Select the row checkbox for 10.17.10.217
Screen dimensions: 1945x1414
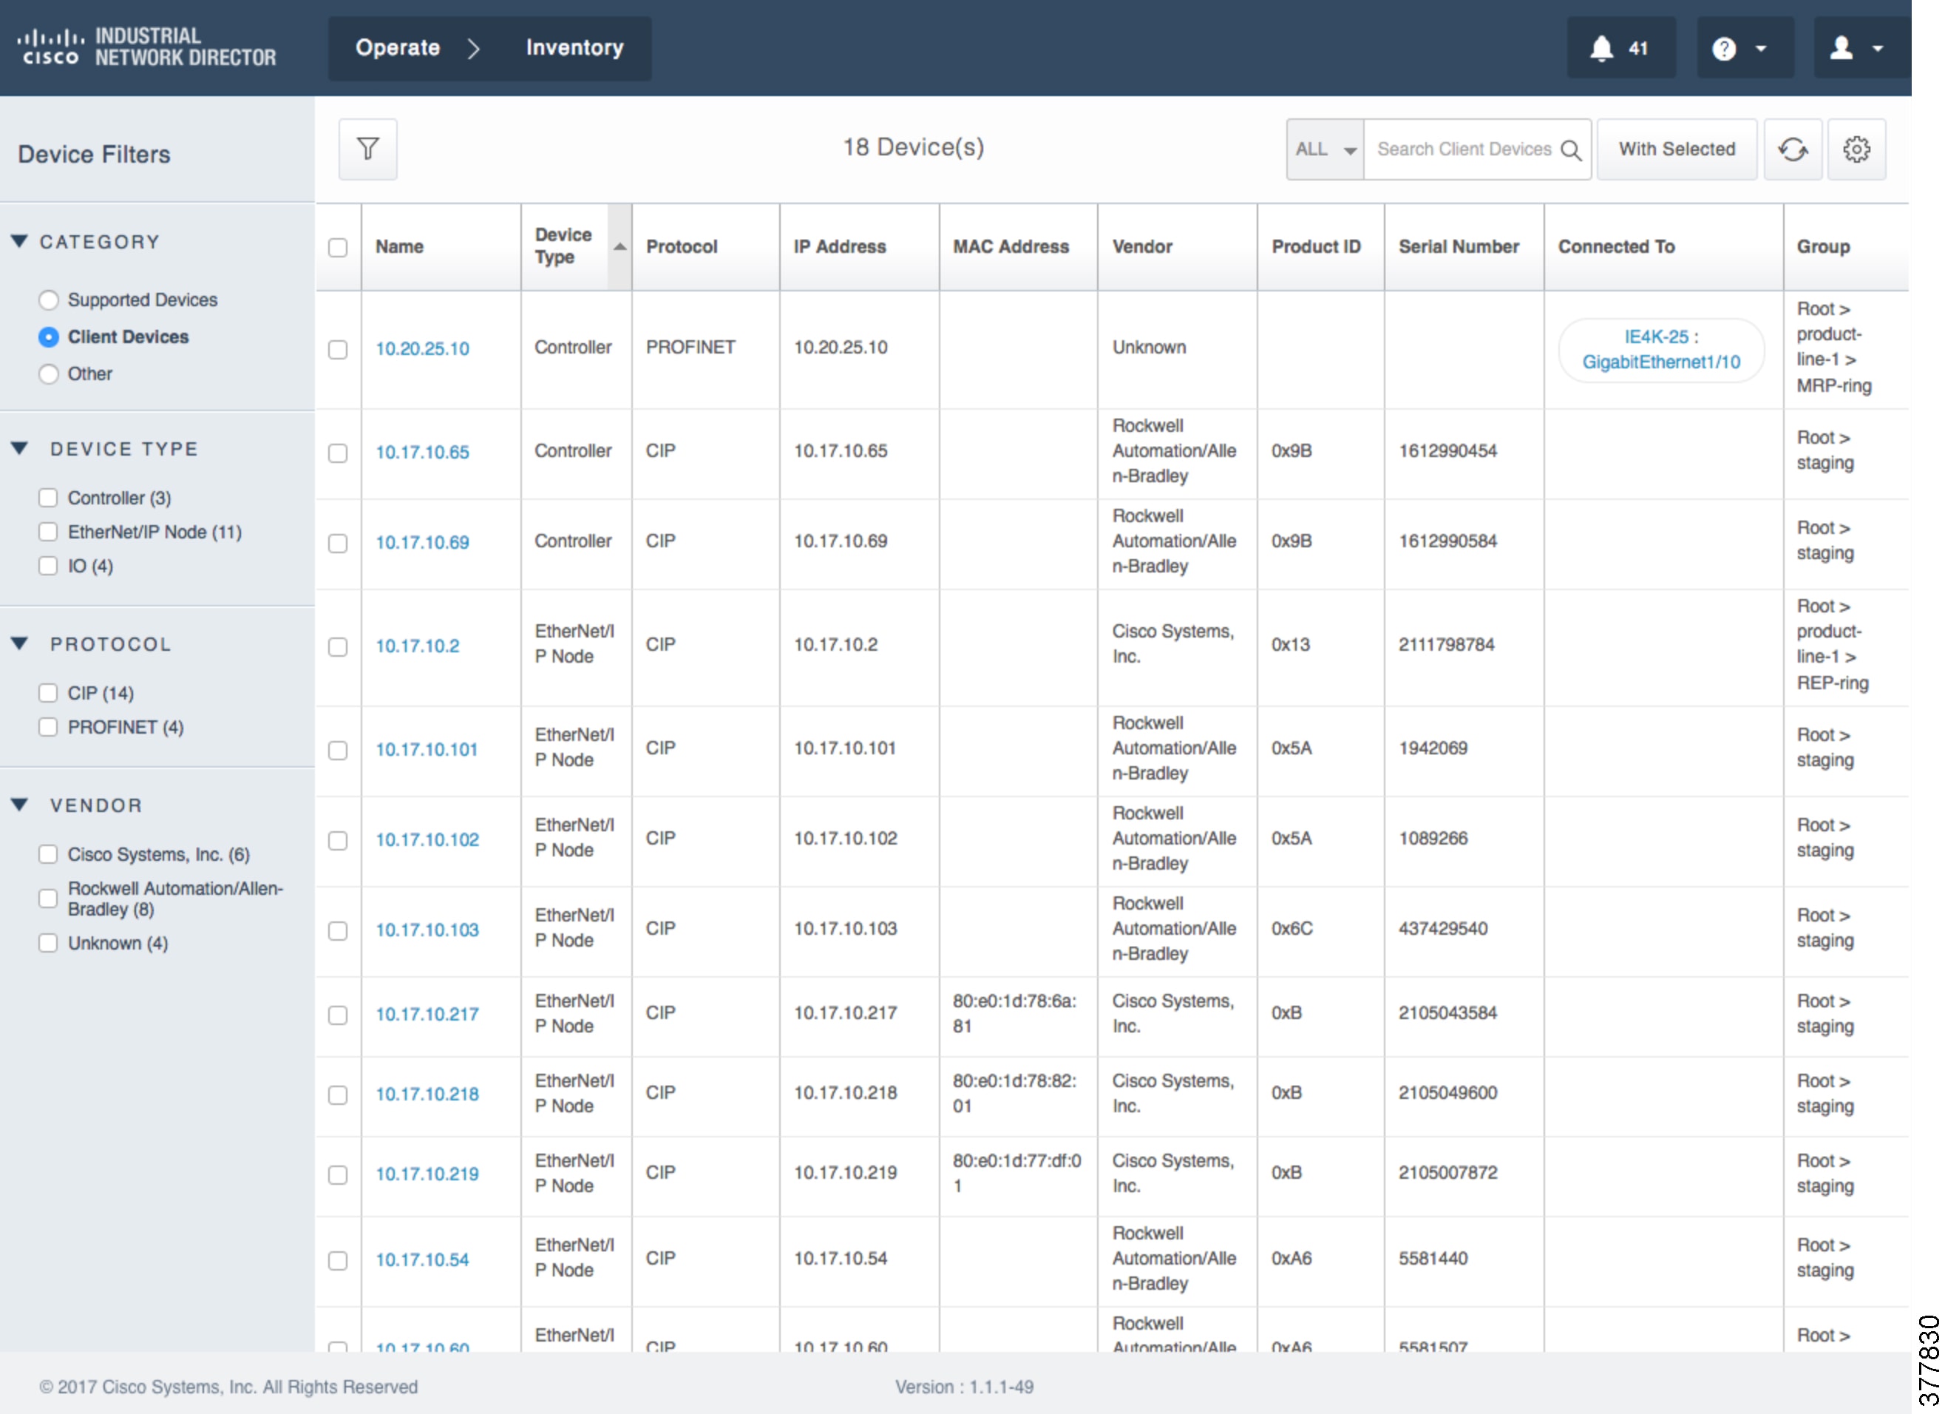point(338,1016)
